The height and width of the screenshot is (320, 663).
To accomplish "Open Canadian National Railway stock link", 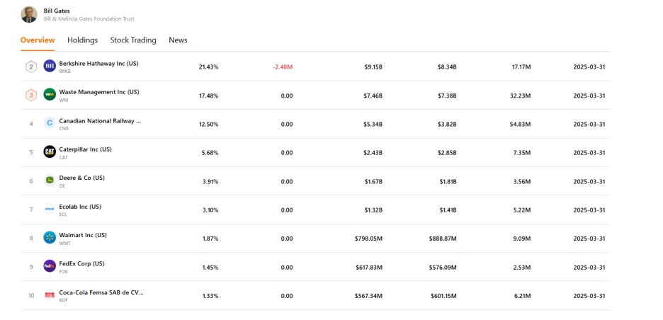I will tap(100, 121).
